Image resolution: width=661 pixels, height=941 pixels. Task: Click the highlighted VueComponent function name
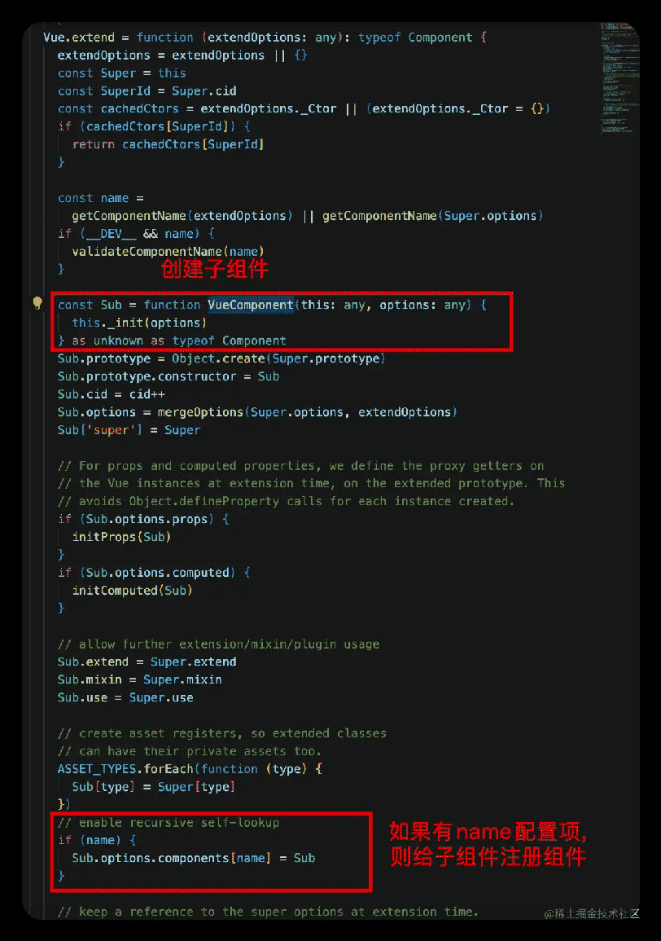tap(251, 305)
